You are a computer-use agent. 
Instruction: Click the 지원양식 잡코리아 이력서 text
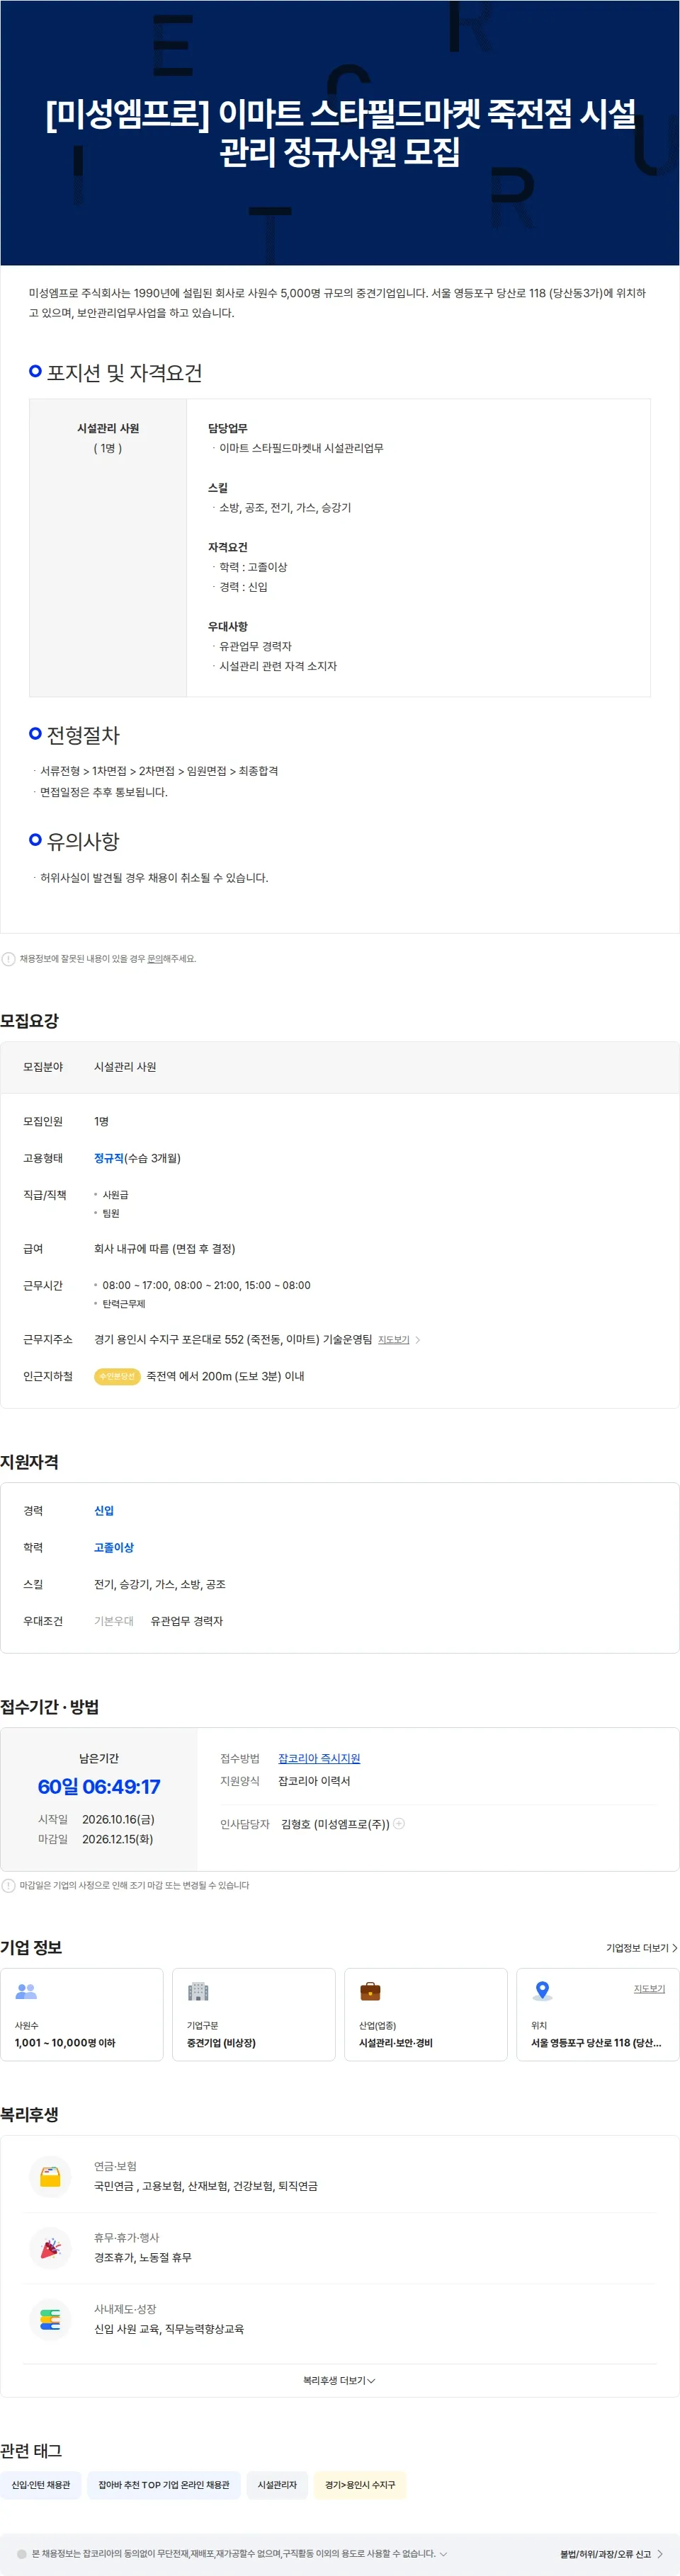314,1781
